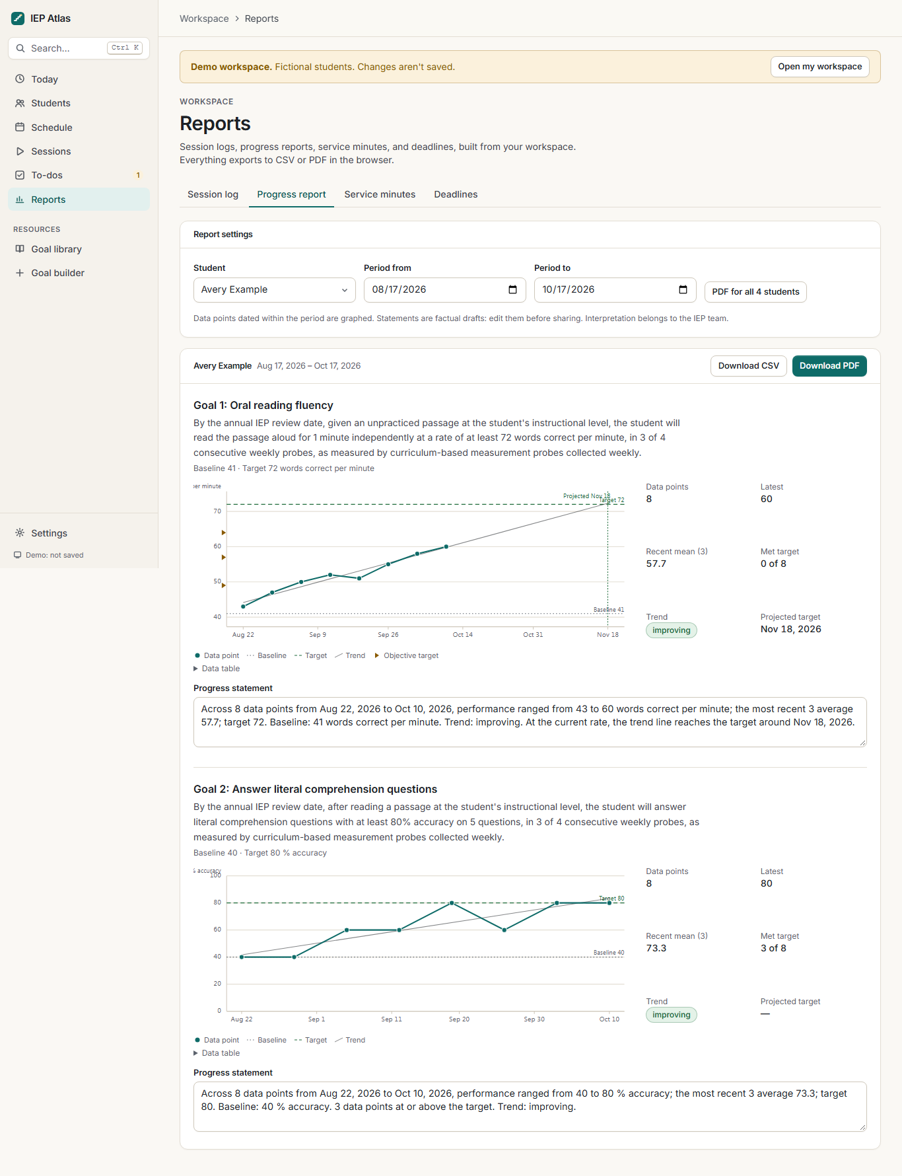The width and height of the screenshot is (902, 1176).
Task: Click the Goal 2 progress statement textbox
Action: pyautogui.click(x=530, y=1107)
